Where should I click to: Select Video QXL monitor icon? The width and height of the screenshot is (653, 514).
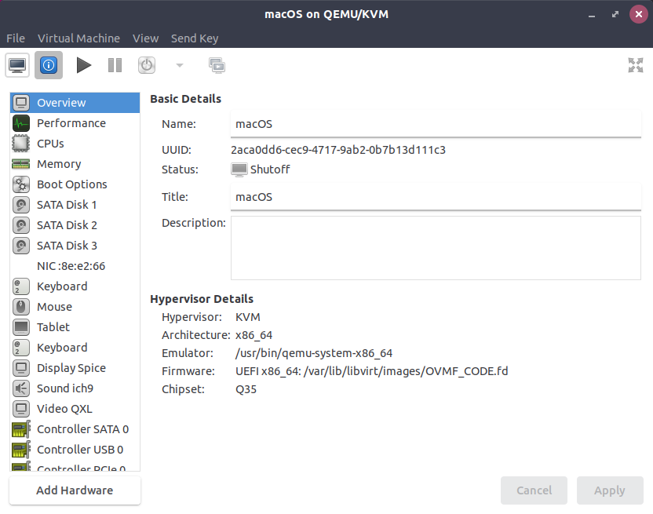pos(21,409)
